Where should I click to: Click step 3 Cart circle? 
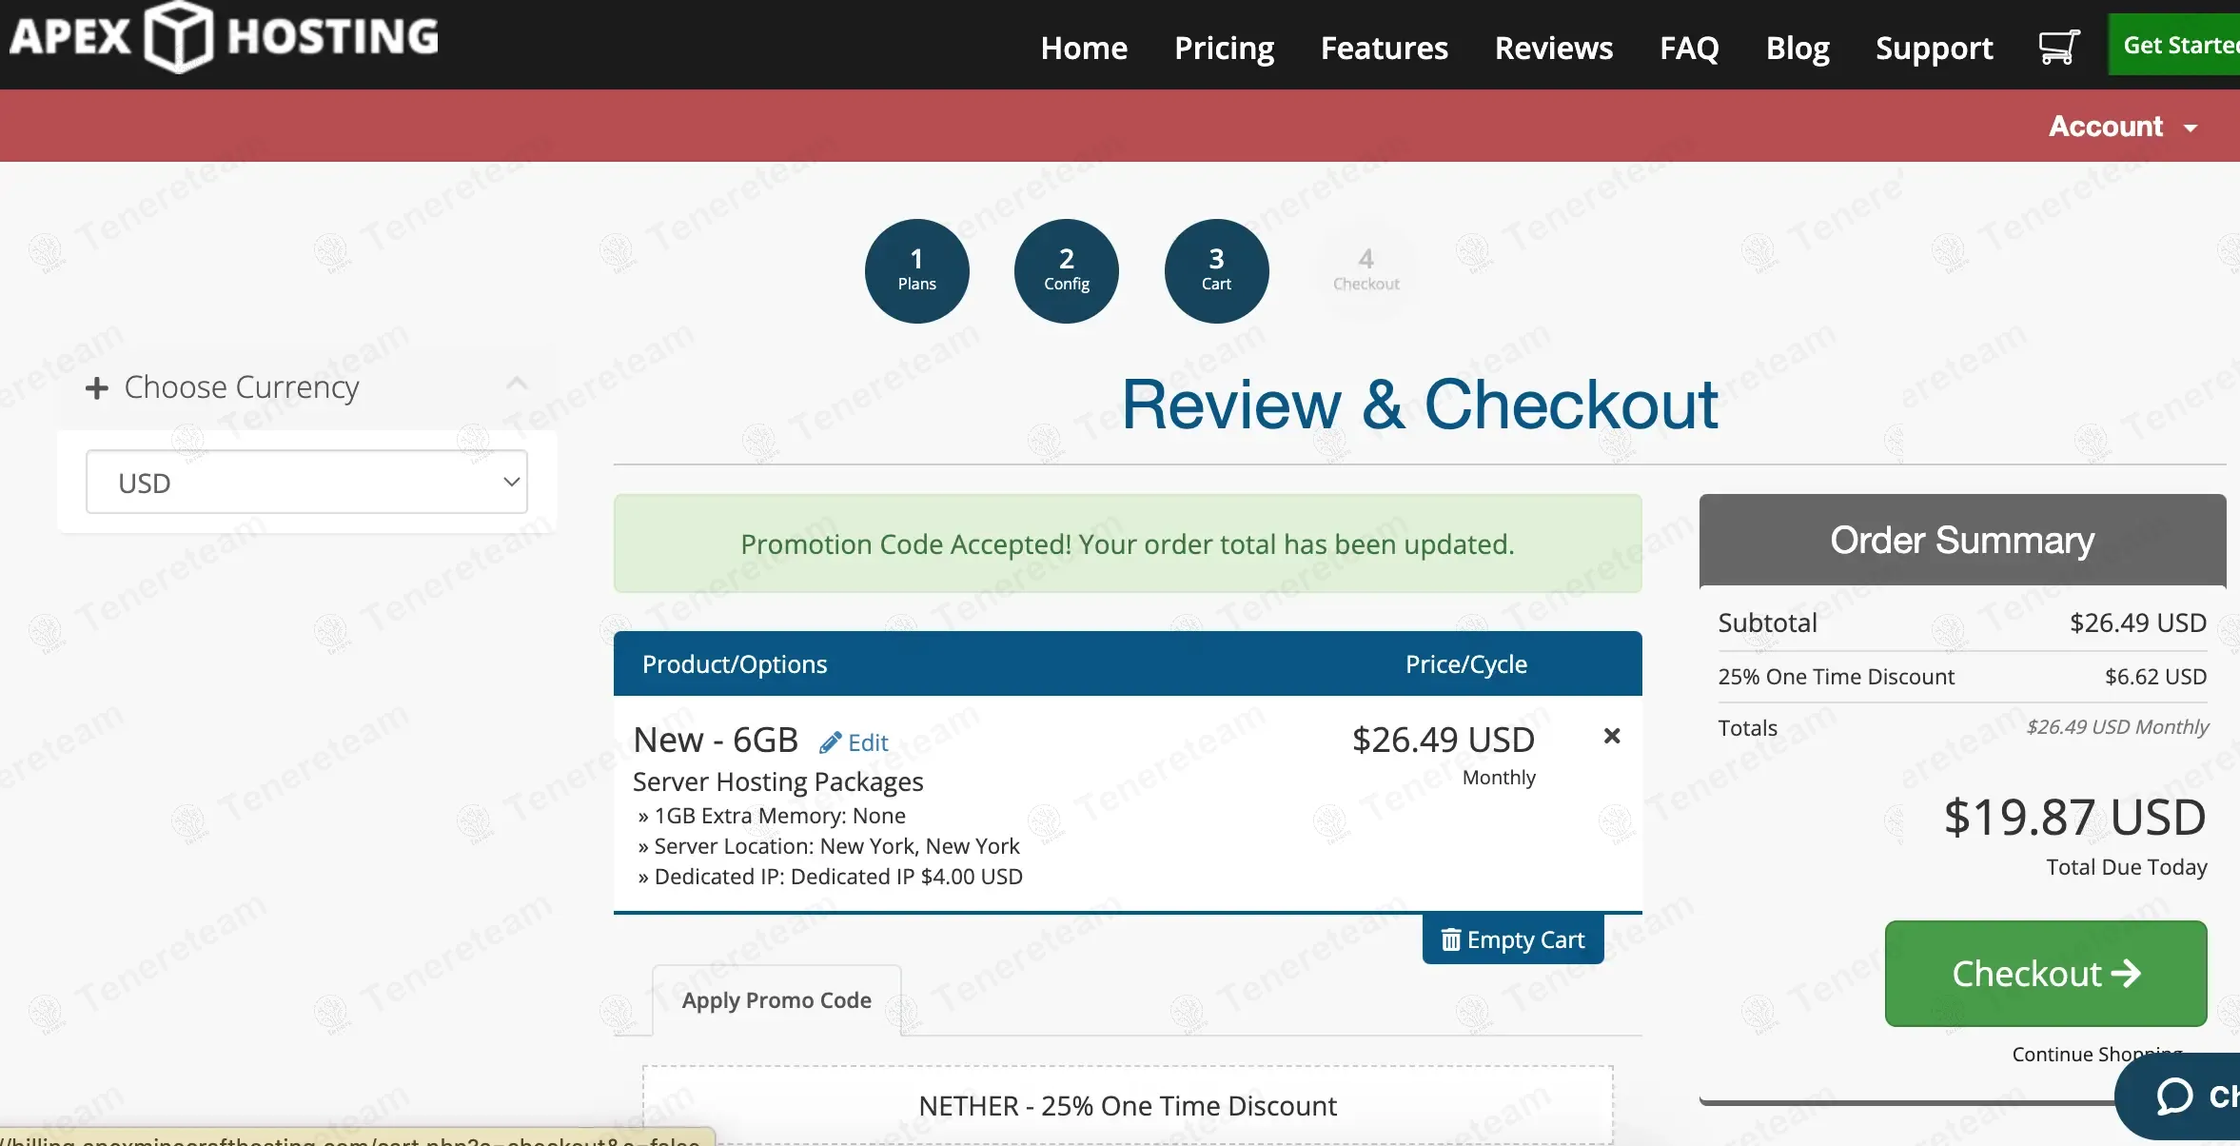pyautogui.click(x=1215, y=270)
